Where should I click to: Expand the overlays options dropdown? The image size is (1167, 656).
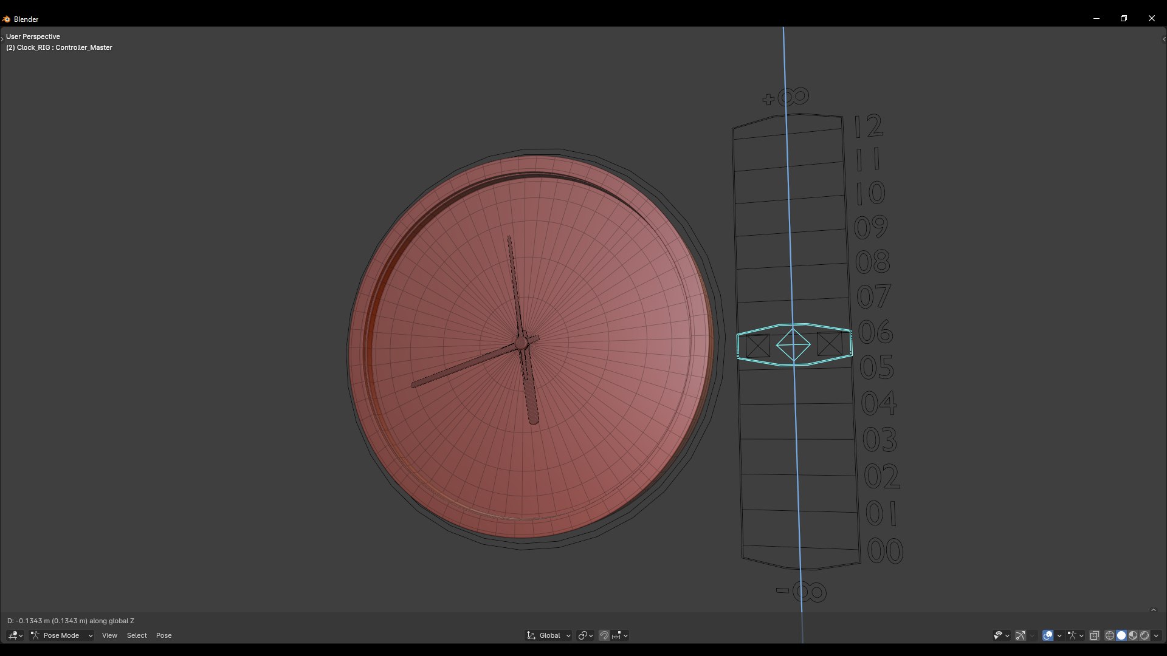(x=1059, y=635)
